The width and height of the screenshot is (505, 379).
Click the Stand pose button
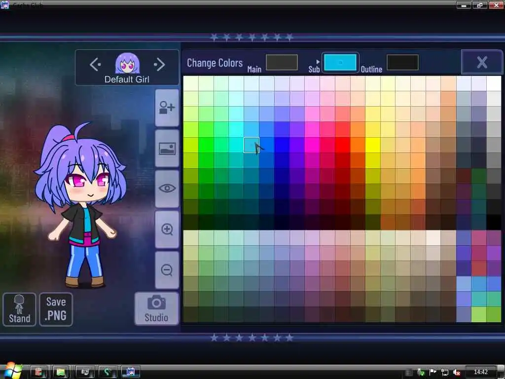19,309
